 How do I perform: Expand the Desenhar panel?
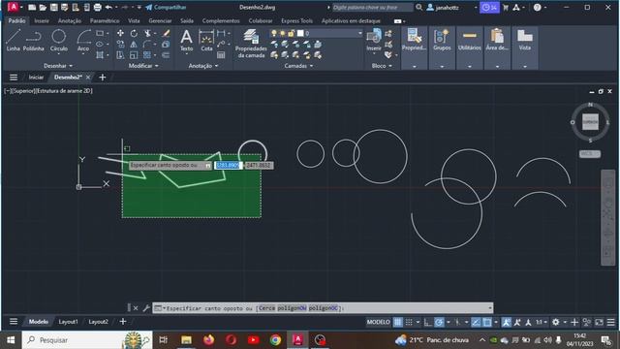tap(58, 66)
